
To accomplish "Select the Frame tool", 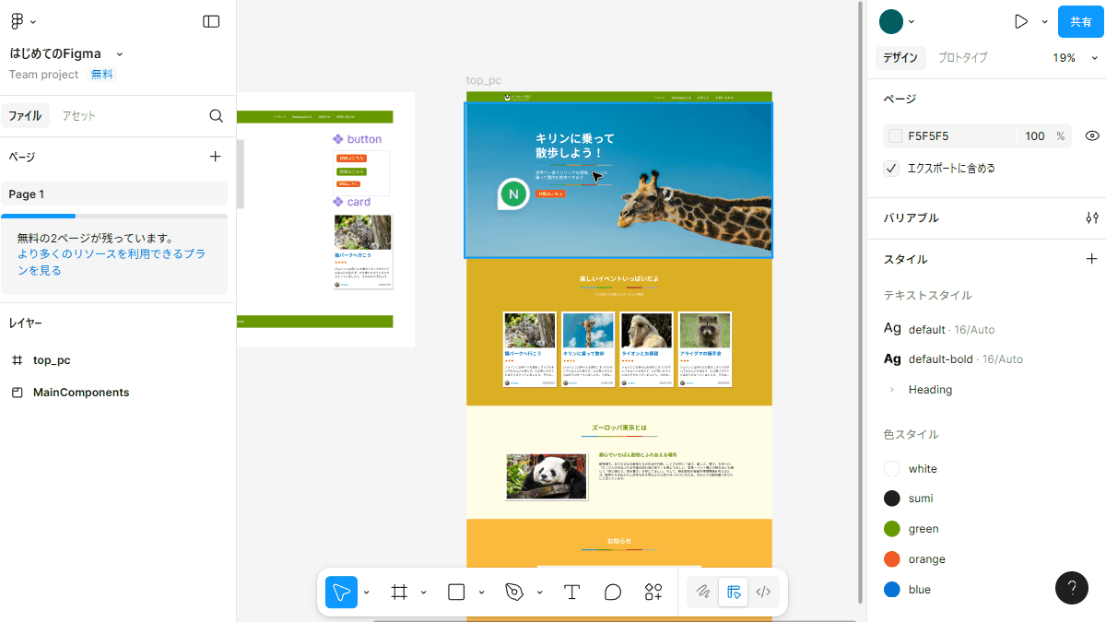I will [x=399, y=593].
